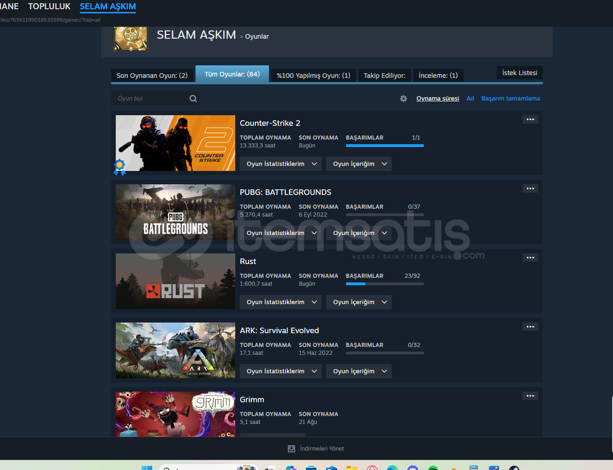Click the ARK Survival Evolved cover image
This screenshot has width=613, height=470.
175,351
